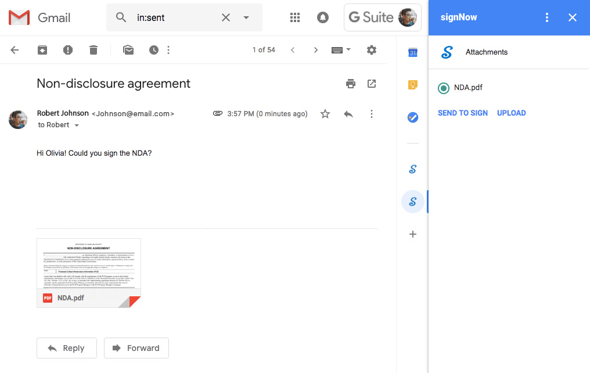Snooze the email with the clock icon

(x=153, y=50)
